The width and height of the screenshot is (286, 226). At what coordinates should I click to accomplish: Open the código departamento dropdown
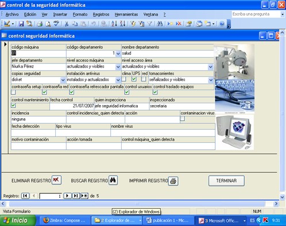[x=118, y=53]
